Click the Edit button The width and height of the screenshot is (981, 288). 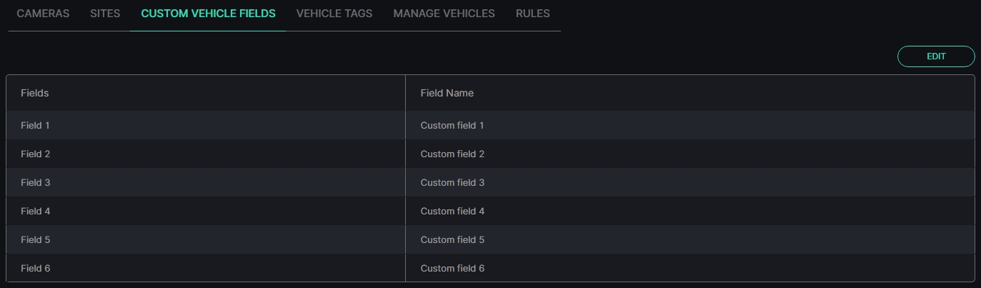tap(936, 56)
